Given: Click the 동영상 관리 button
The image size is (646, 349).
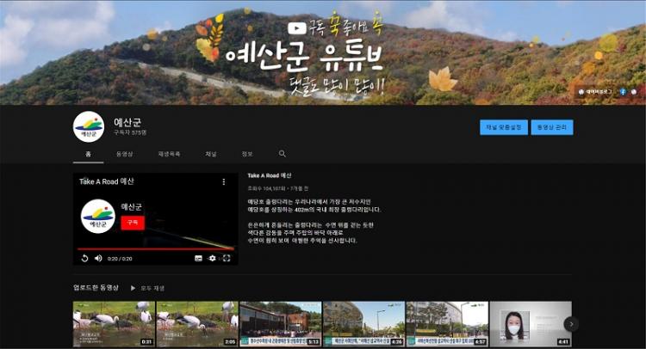Looking at the screenshot, I should tap(551, 127).
